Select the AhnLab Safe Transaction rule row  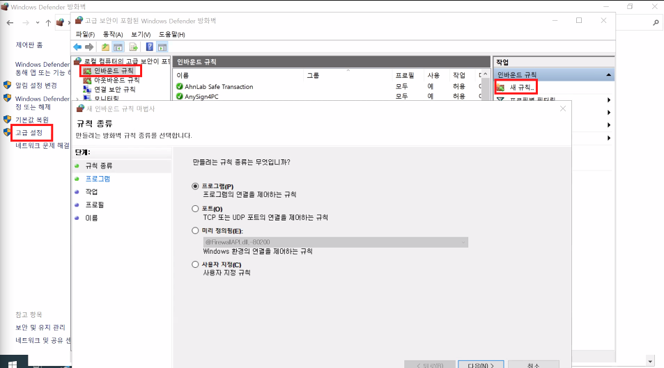click(329, 86)
